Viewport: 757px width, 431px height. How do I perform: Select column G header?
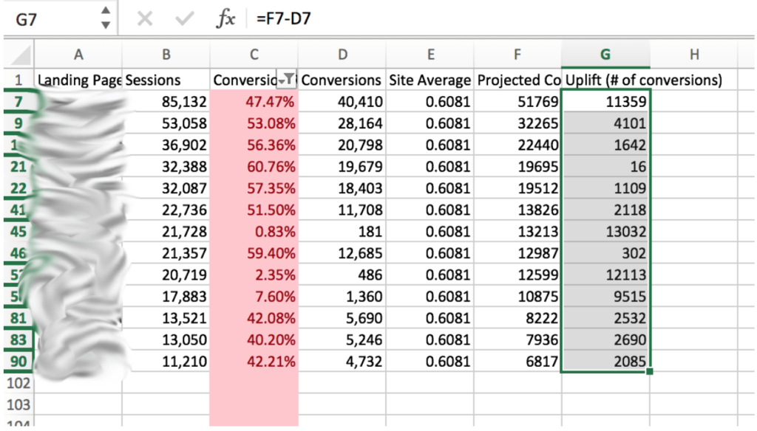pyautogui.click(x=605, y=55)
